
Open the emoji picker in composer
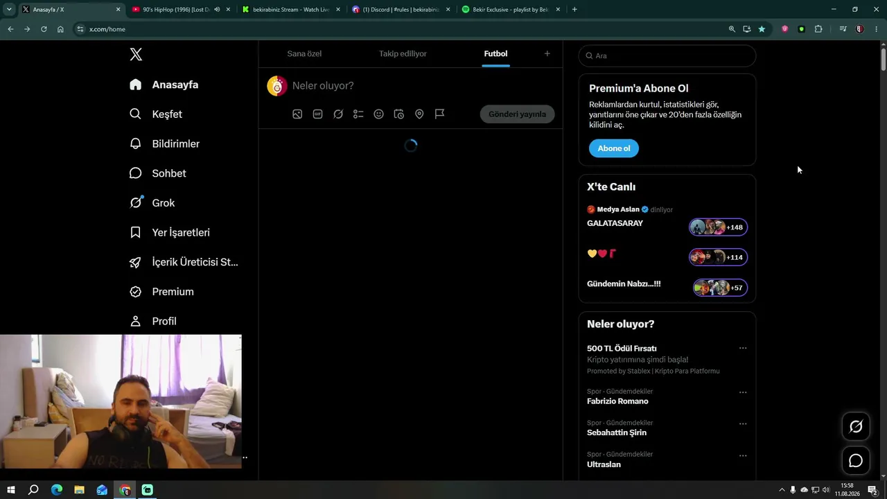(378, 114)
